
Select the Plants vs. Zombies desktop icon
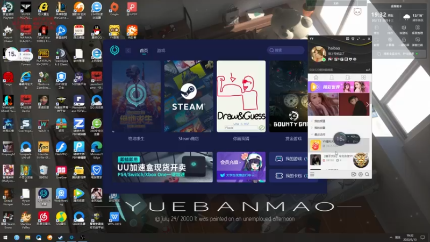(x=44, y=80)
